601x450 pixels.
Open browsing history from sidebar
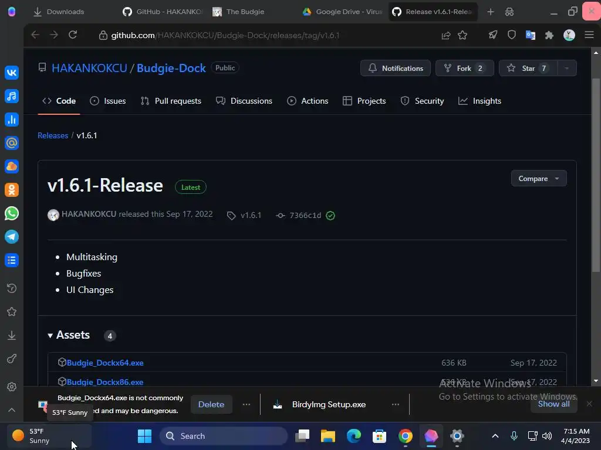tap(12, 288)
